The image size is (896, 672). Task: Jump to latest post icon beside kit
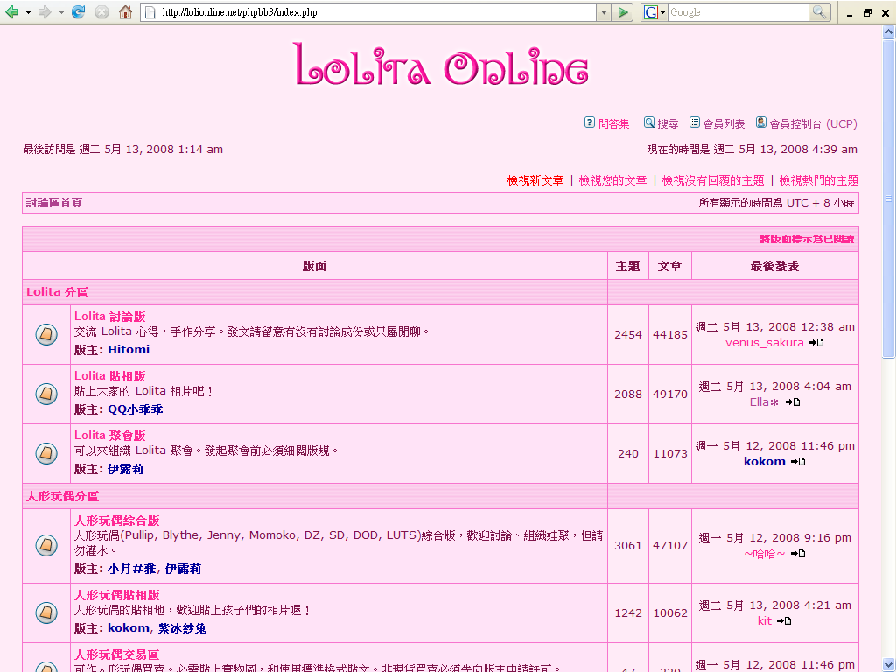(784, 620)
